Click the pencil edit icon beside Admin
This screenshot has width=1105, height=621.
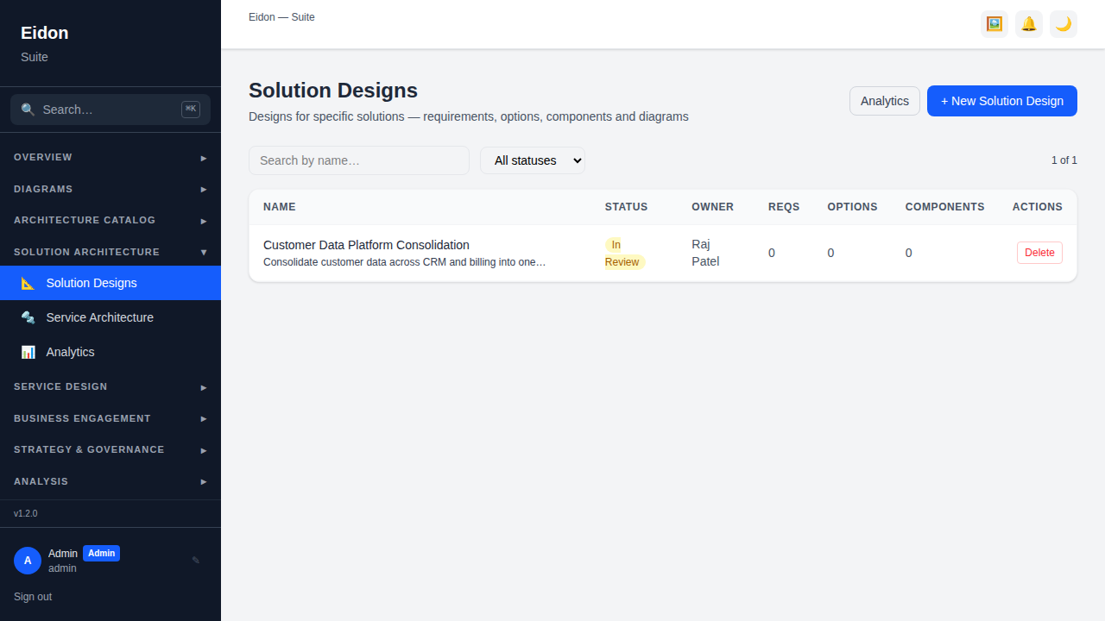point(196,561)
